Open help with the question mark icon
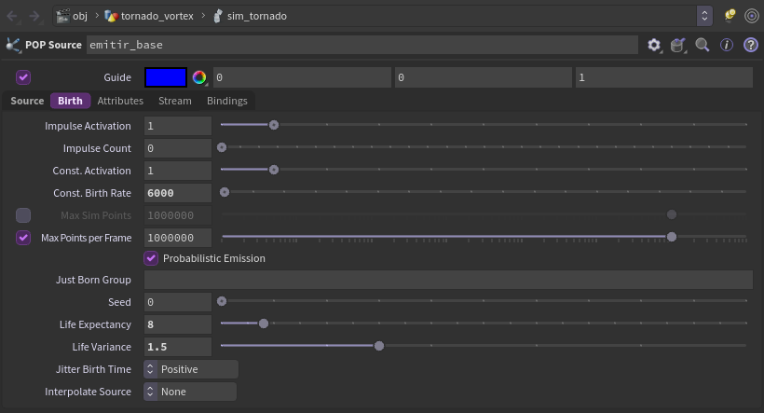The height and width of the screenshot is (413, 764). tap(750, 45)
